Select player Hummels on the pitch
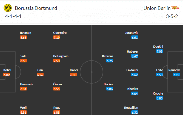The height and width of the screenshot is (115, 183). 27,84
